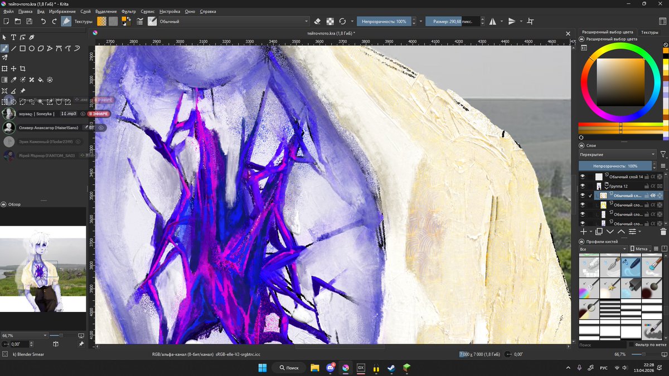669x376 pixels.
Task: Select the Transform tool
Action: pos(4,69)
